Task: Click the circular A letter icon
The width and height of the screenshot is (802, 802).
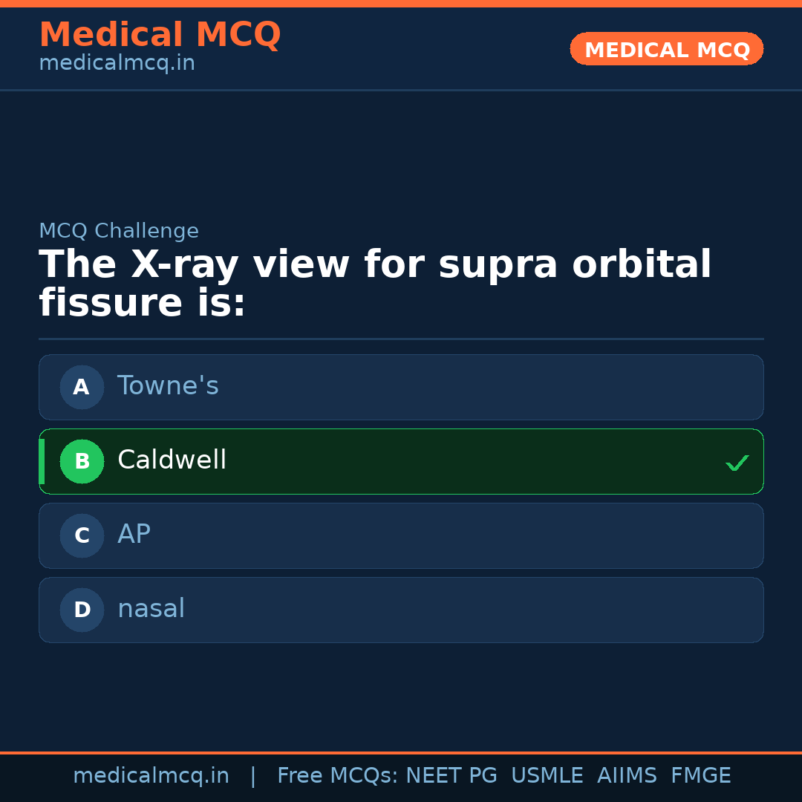Action: pyautogui.click(x=82, y=387)
